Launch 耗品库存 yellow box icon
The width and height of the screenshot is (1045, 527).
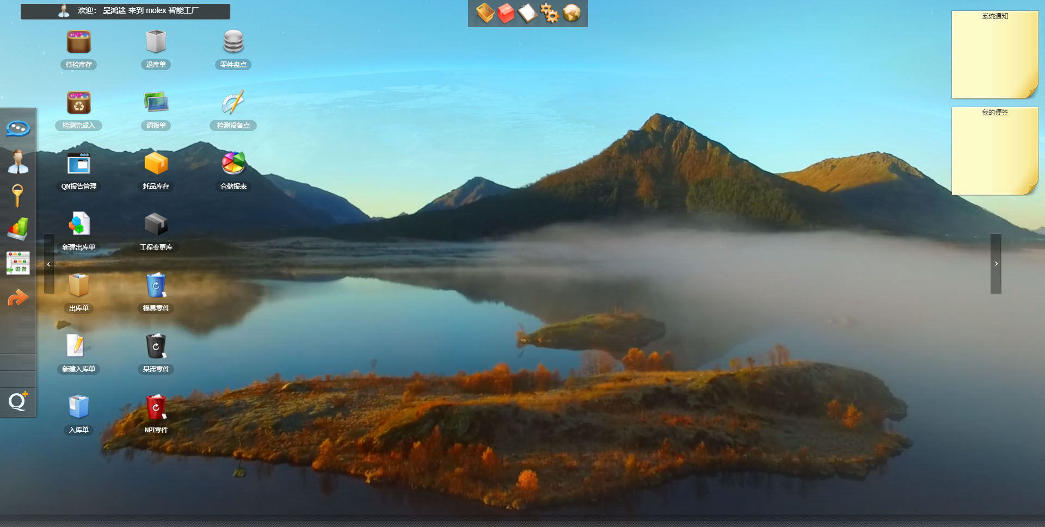click(x=156, y=164)
